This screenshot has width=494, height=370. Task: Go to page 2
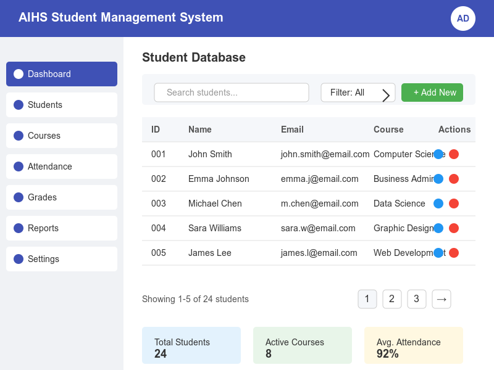[x=392, y=299]
